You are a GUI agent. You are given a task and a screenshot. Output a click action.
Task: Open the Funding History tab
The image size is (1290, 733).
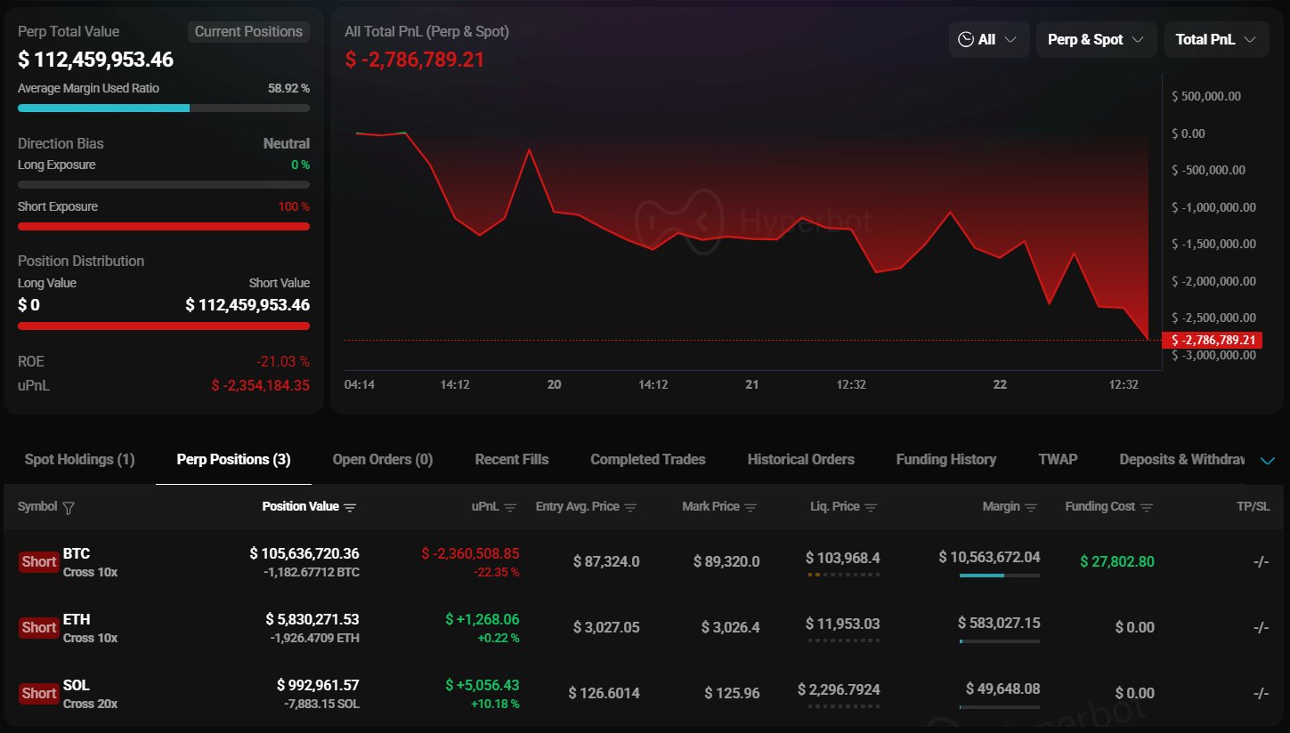[x=945, y=460]
